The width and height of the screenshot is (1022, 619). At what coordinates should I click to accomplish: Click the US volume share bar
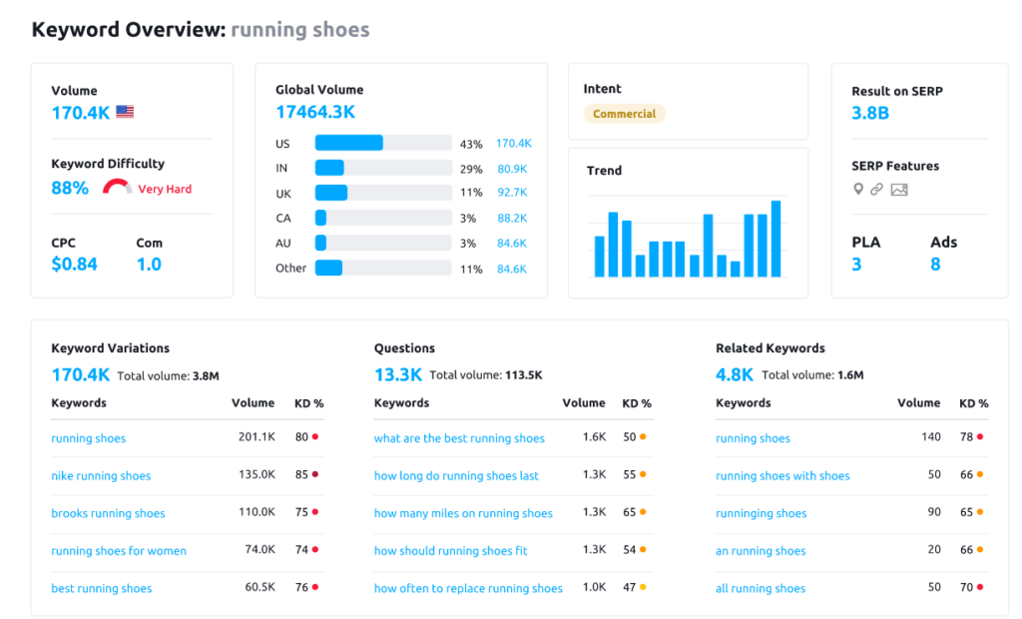point(383,143)
